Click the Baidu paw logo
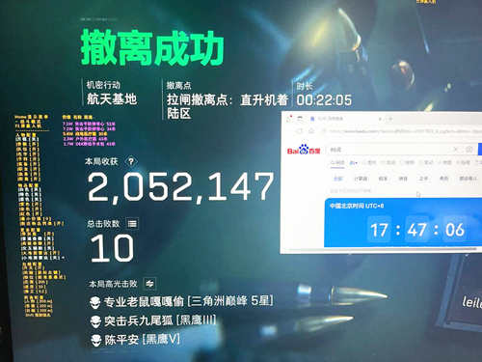This screenshot has width=482, height=362. pos(304,150)
